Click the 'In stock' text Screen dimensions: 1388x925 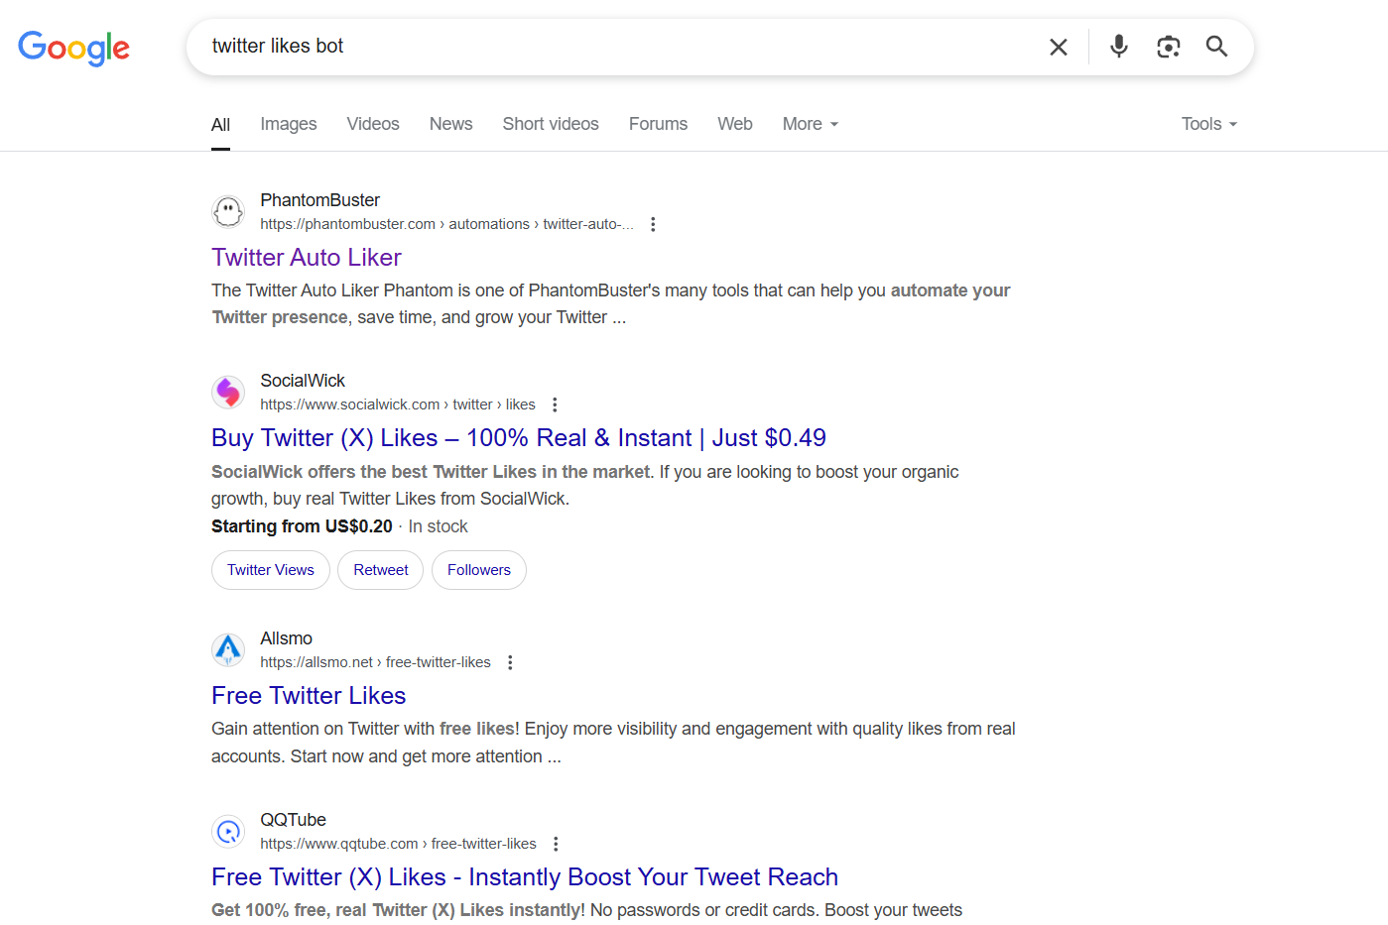coord(438,526)
